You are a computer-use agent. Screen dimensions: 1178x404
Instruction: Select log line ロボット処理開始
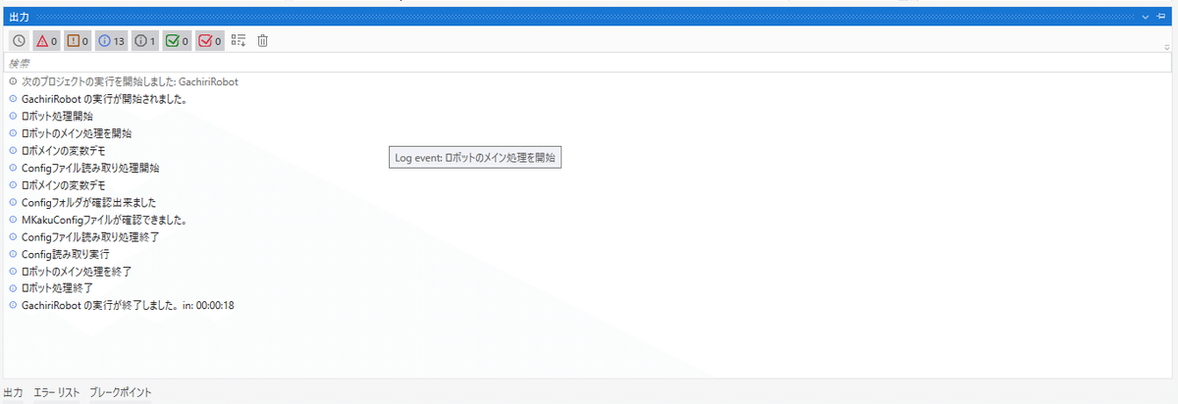(57, 116)
